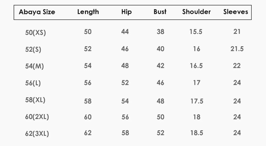Select the 60(2XL) size row label
The height and width of the screenshot is (146, 266).
click(x=37, y=117)
